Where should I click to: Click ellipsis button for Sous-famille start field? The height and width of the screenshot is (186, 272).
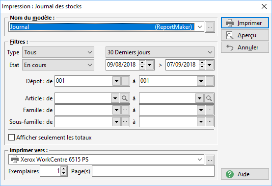tap(125, 122)
